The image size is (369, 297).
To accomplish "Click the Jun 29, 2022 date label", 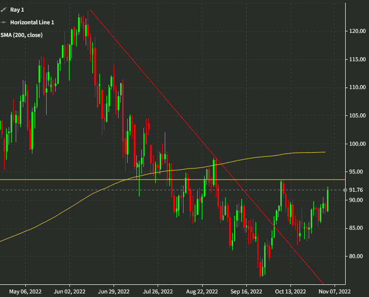I will tap(114, 291).
